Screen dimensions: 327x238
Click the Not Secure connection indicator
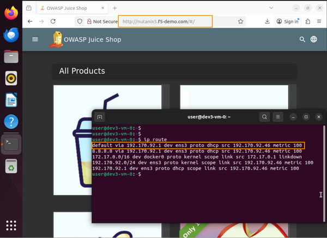101,21
